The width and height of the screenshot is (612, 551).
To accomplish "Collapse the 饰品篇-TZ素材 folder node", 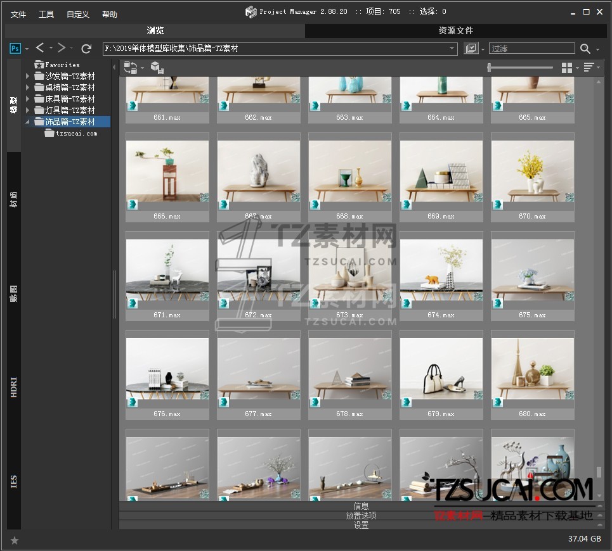I will [x=28, y=122].
